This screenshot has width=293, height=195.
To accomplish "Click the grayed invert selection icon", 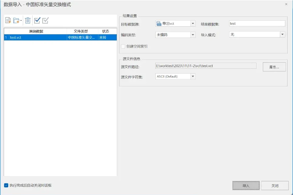I will (45, 21).
